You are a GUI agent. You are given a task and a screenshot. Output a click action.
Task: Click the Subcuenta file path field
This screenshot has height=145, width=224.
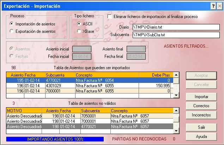[176, 35]
